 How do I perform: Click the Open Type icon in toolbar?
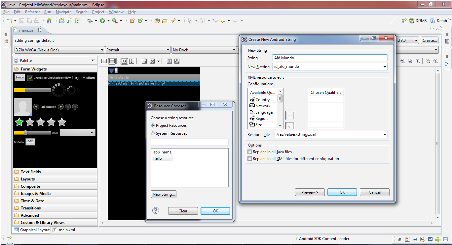pos(157,21)
